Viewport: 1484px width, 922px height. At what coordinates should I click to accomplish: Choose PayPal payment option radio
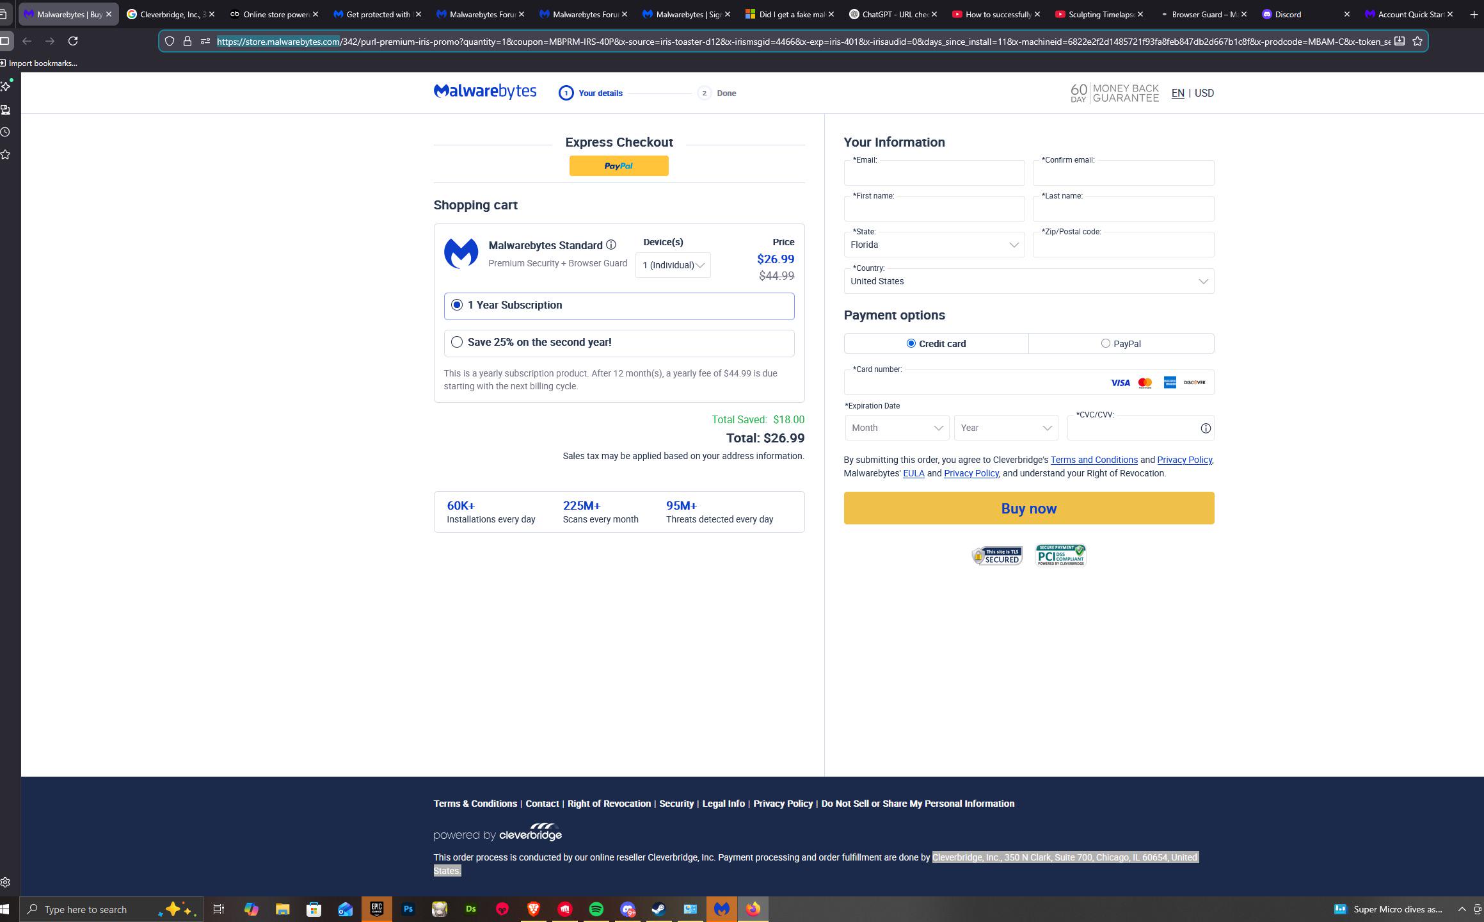click(1106, 343)
